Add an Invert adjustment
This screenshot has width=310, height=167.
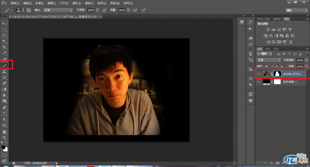[268, 42]
